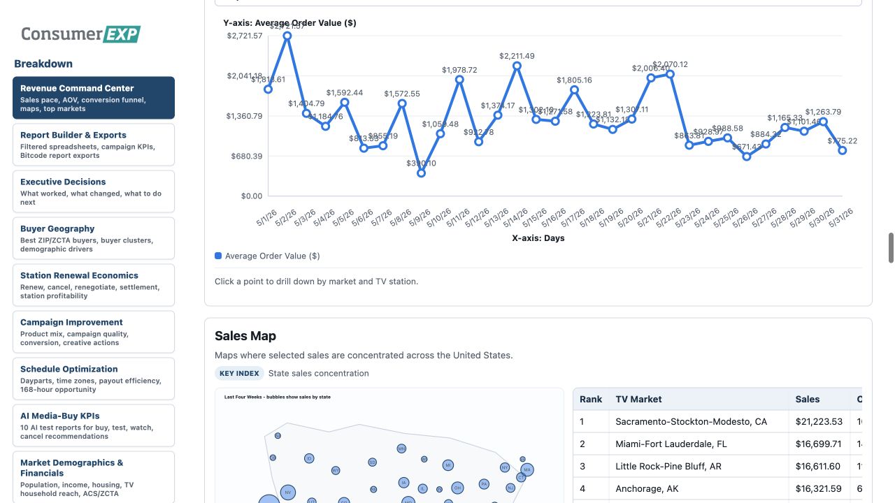Viewport: 895px width, 503px height.
Task: Click the $1,592.44 data point on chart
Action: point(345,102)
